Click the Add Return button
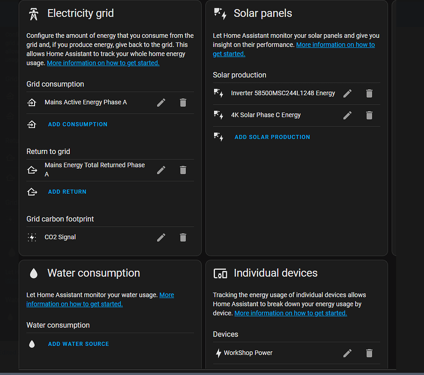The width and height of the screenshot is (424, 375). click(x=67, y=192)
